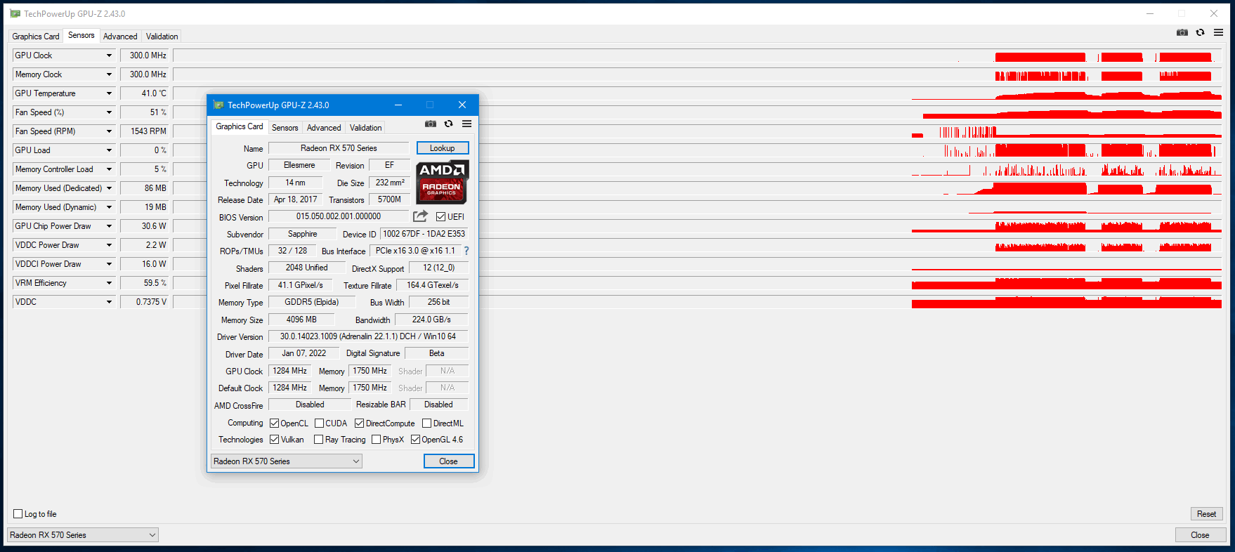Open the GPU Clock sensor dropdown arrow
This screenshot has width=1235, height=552.
coord(109,55)
